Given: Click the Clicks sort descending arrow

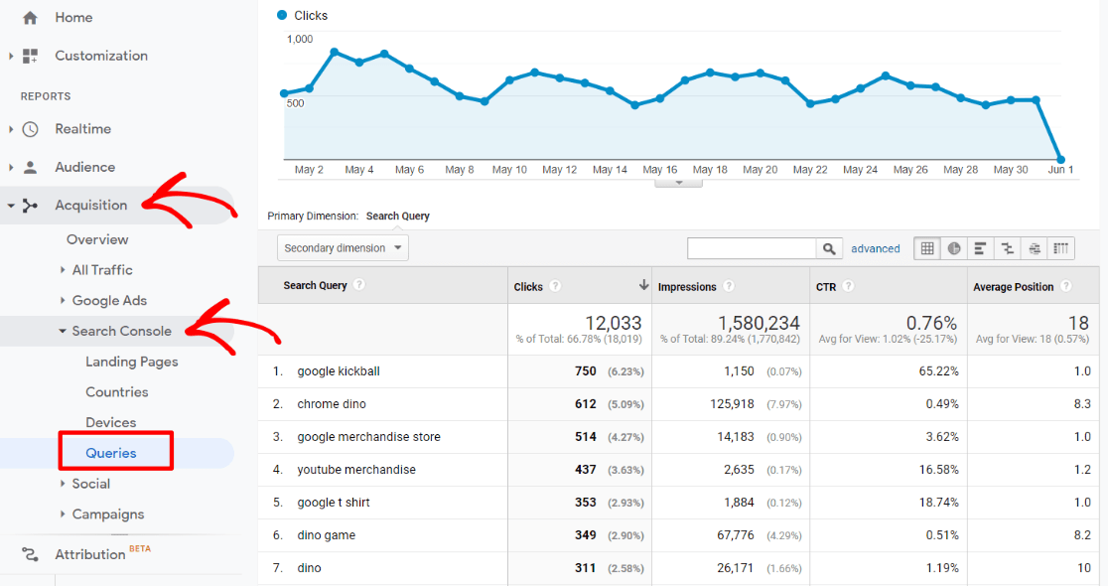Looking at the screenshot, I should [x=643, y=285].
